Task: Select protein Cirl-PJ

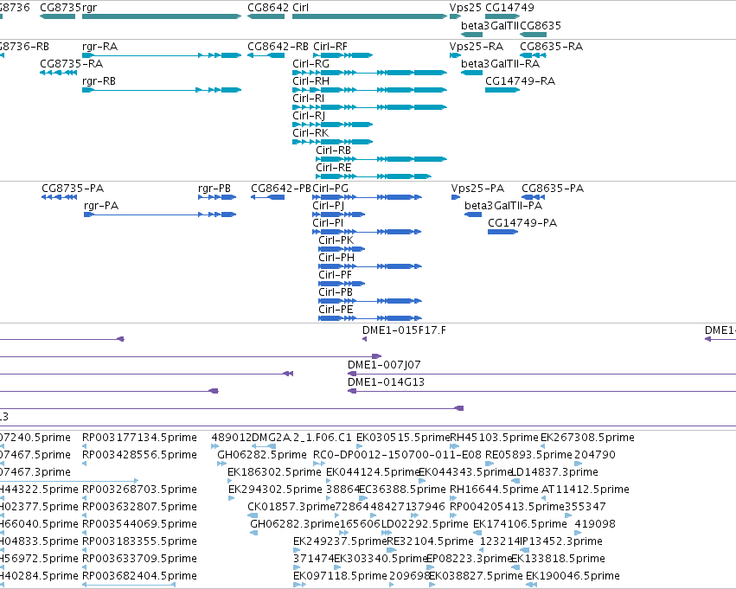Action: (x=339, y=214)
